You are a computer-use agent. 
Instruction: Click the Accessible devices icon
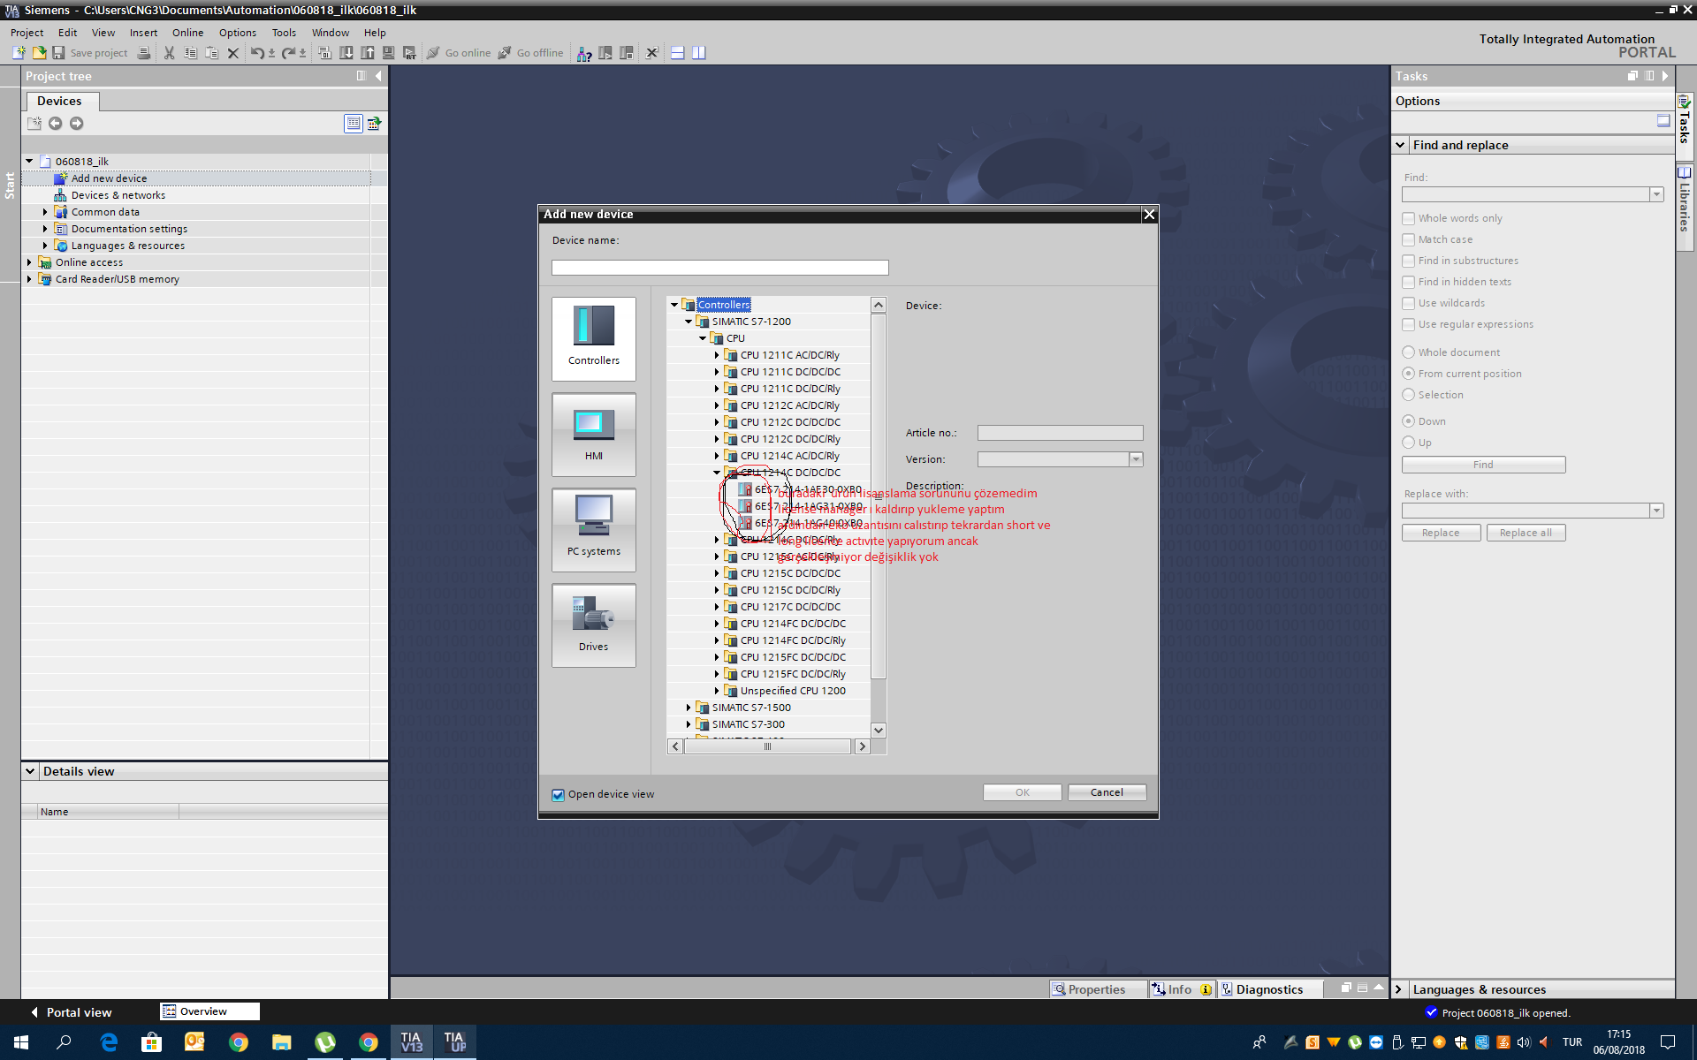(x=584, y=53)
